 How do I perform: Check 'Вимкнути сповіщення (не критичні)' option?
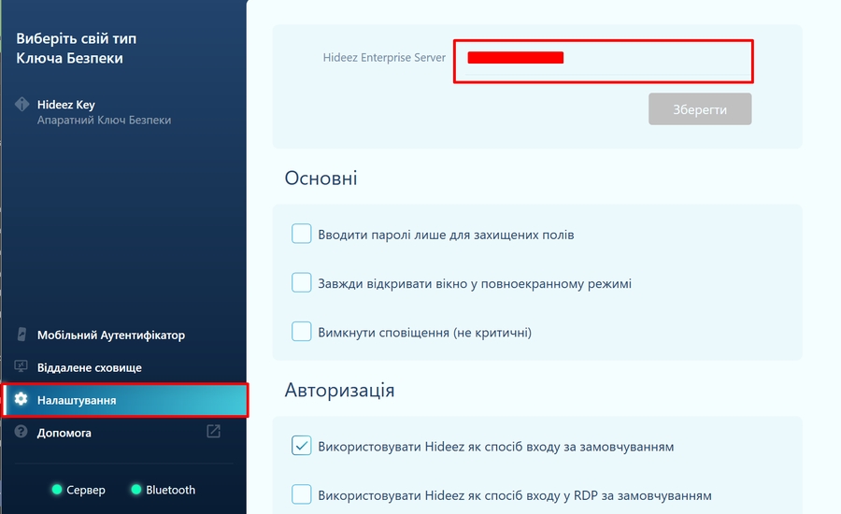[x=301, y=331]
